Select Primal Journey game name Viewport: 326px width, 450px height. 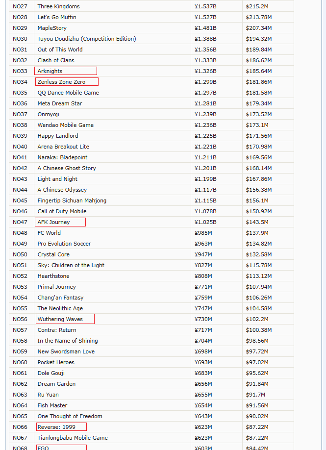tap(56, 287)
